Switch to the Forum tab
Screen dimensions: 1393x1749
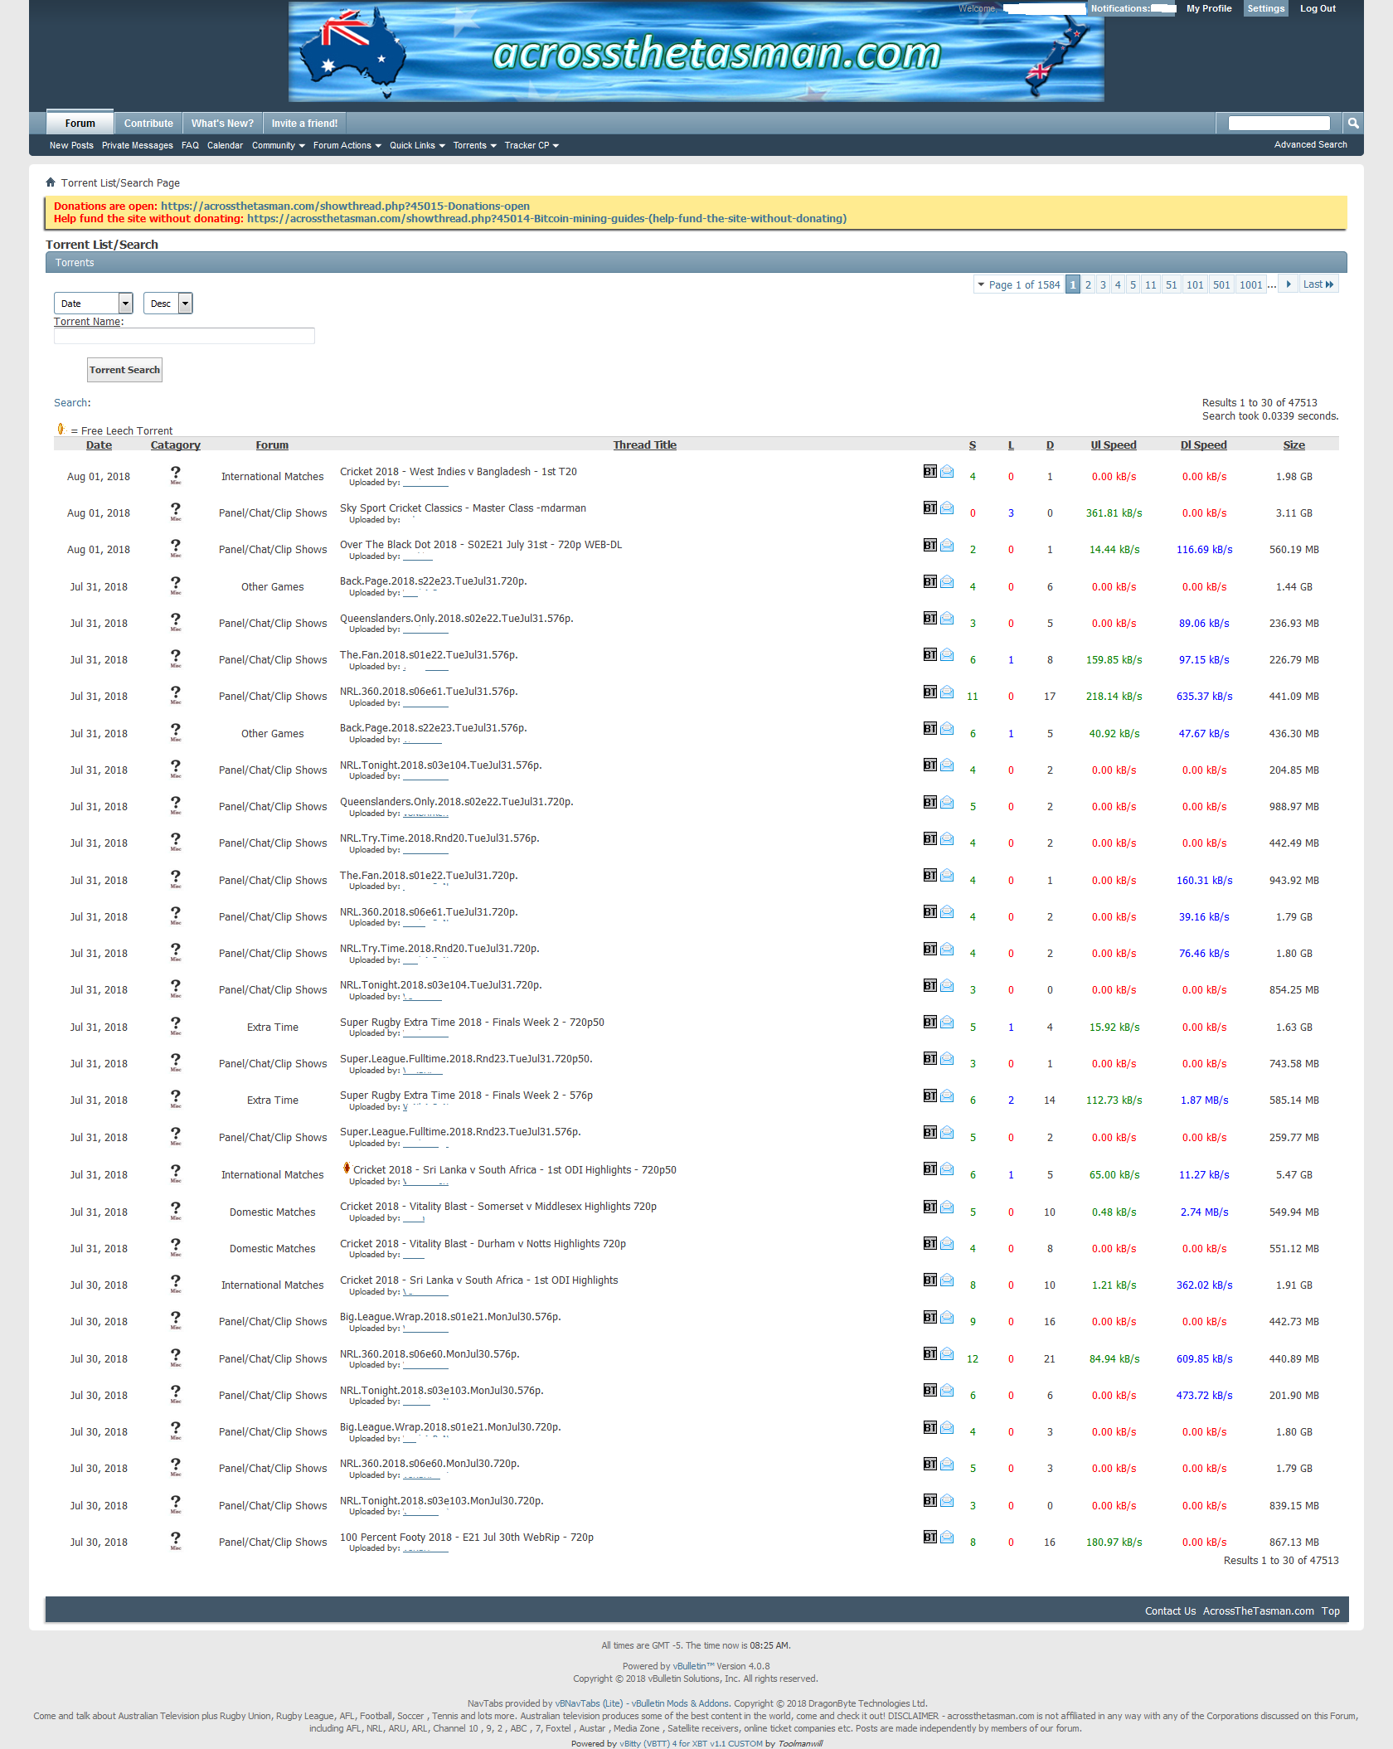[80, 123]
